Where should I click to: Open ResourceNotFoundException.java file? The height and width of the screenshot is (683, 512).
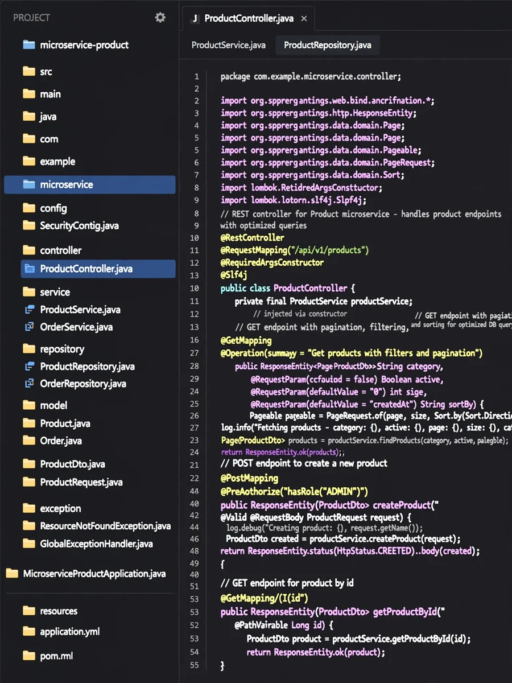pyautogui.click(x=105, y=526)
